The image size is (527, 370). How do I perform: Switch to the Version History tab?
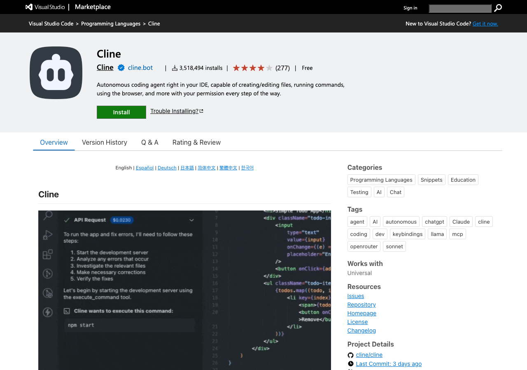[x=105, y=142]
